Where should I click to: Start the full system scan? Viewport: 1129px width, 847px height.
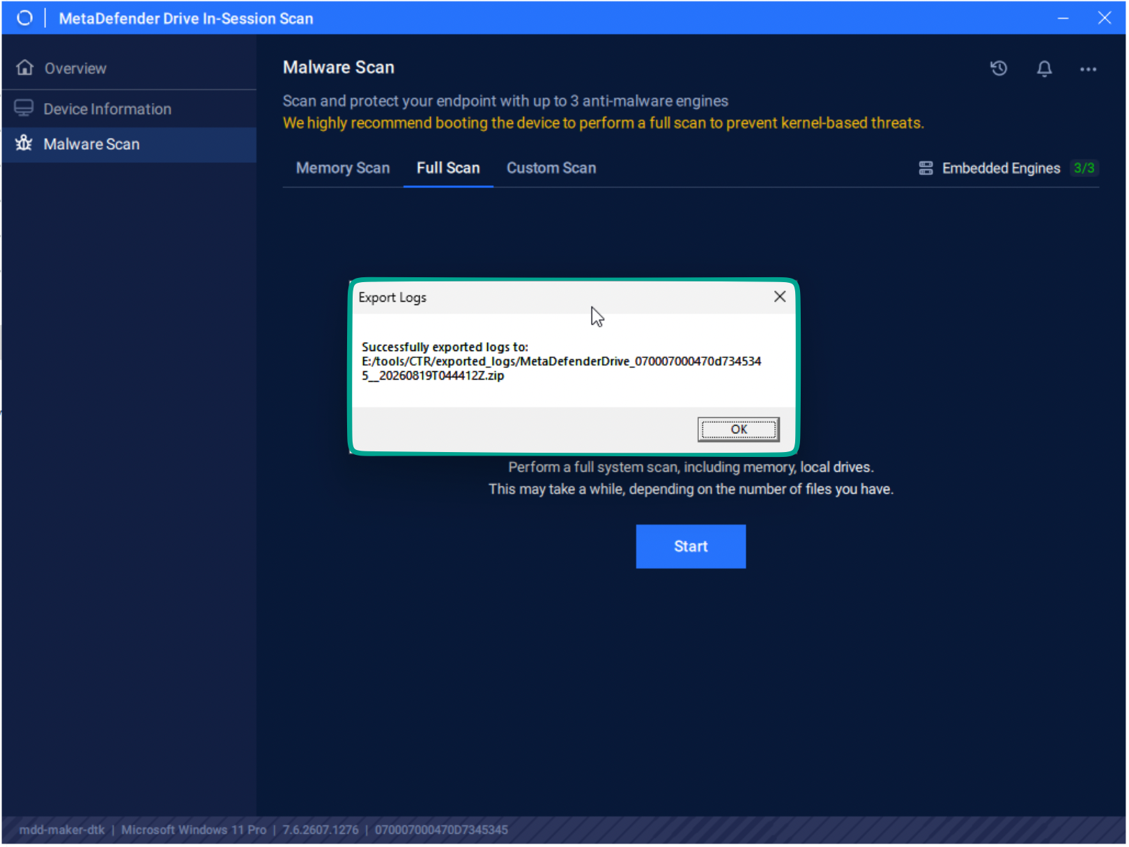[x=691, y=547]
